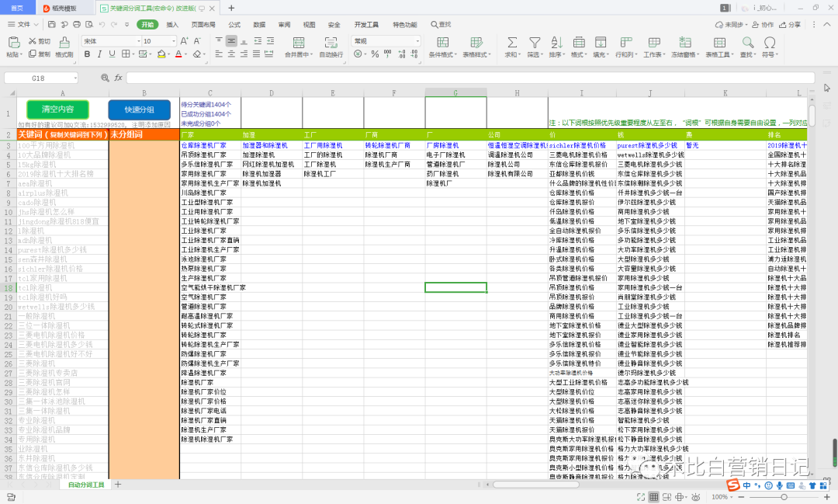
Task: Click the 冻结窗格 Freeze Panes icon
Action: [684, 43]
